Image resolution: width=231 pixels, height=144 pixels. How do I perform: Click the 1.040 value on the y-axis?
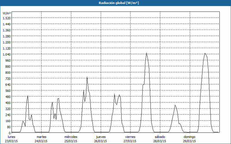(x=7, y=54)
